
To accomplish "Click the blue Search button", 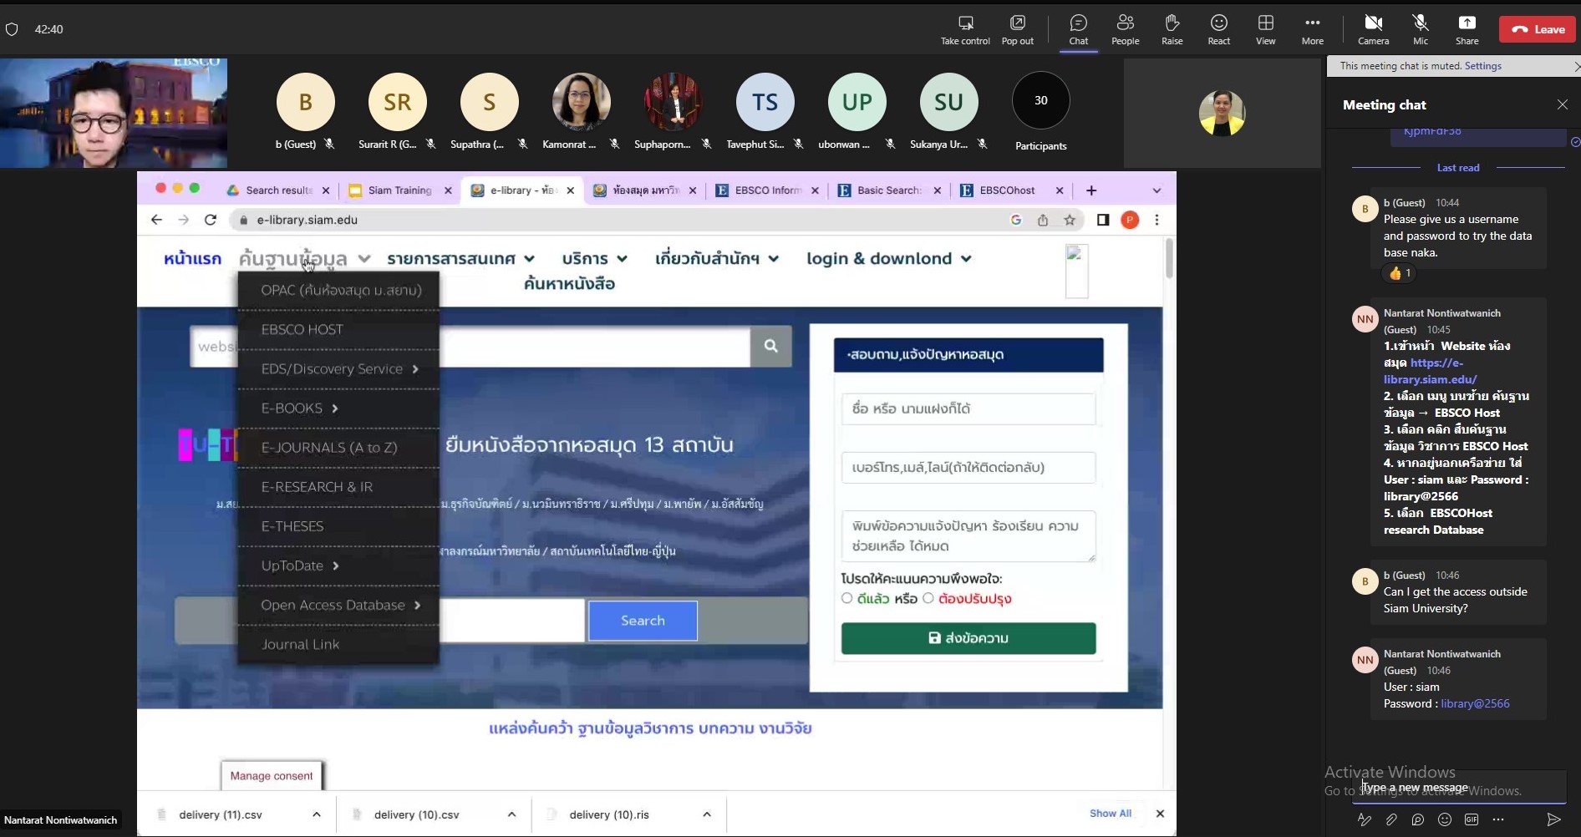I will [643, 621].
